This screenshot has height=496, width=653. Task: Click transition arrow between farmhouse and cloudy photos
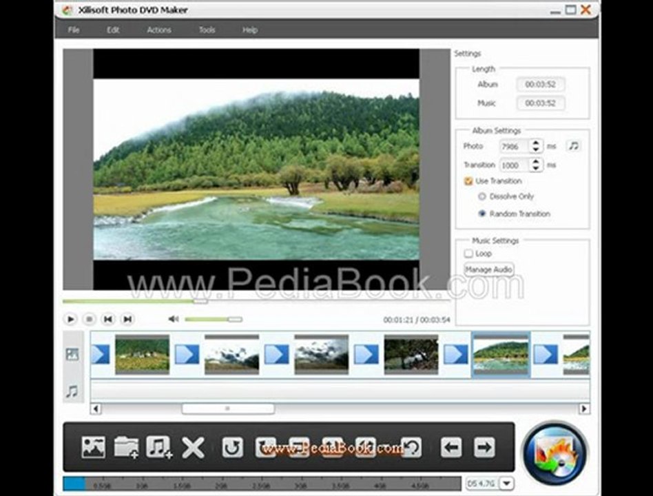tap(187, 354)
